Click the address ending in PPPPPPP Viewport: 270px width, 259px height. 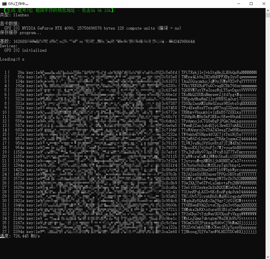point(219,196)
